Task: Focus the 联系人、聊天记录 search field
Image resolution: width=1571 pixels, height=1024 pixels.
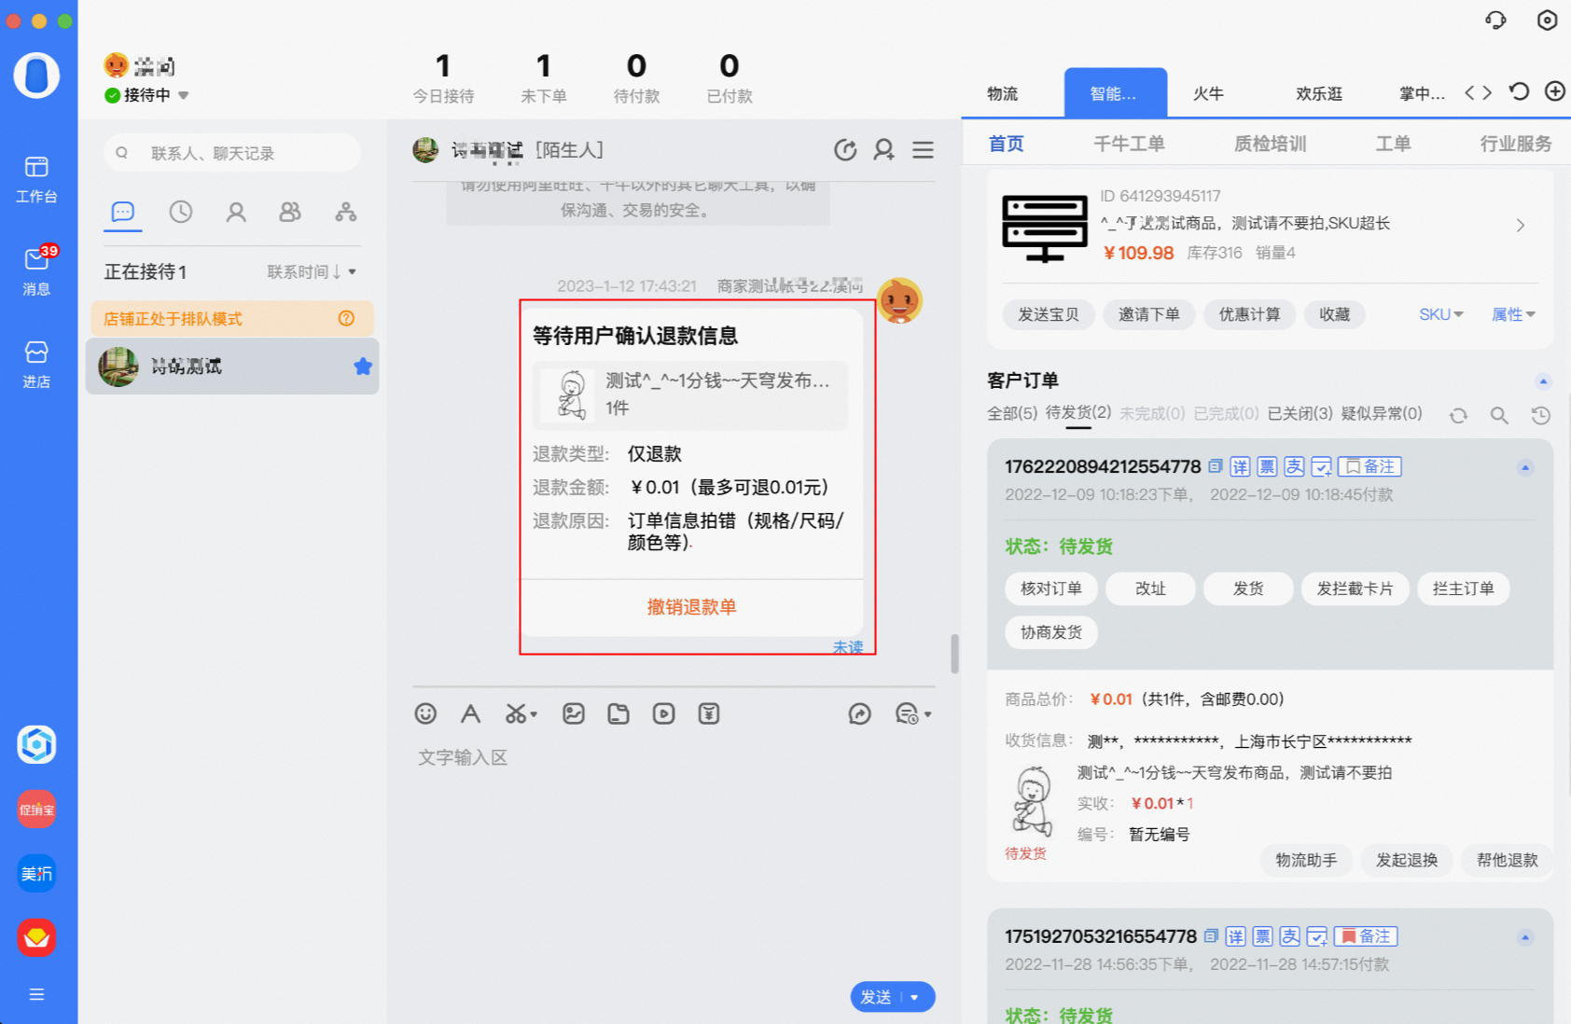Action: point(232,153)
